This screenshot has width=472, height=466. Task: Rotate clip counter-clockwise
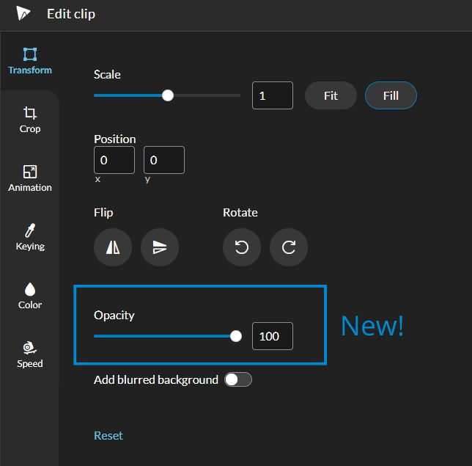[242, 248]
